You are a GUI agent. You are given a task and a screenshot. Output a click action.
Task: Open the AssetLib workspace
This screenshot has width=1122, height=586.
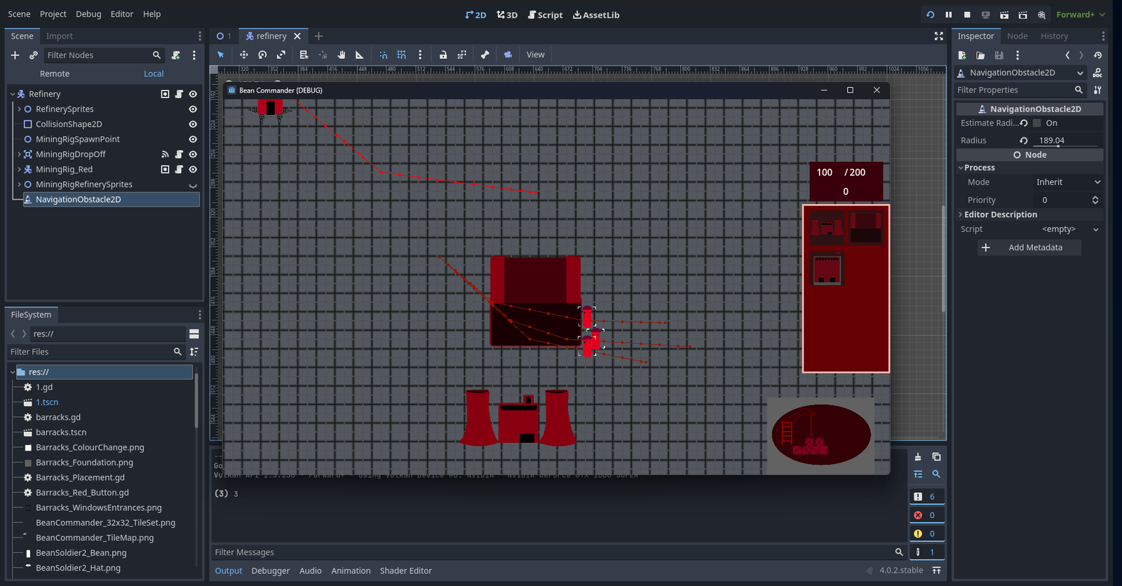(596, 15)
